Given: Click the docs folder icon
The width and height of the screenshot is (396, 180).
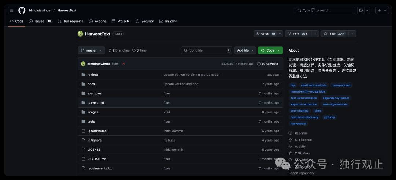Looking at the screenshot, I should tap(84, 84).
